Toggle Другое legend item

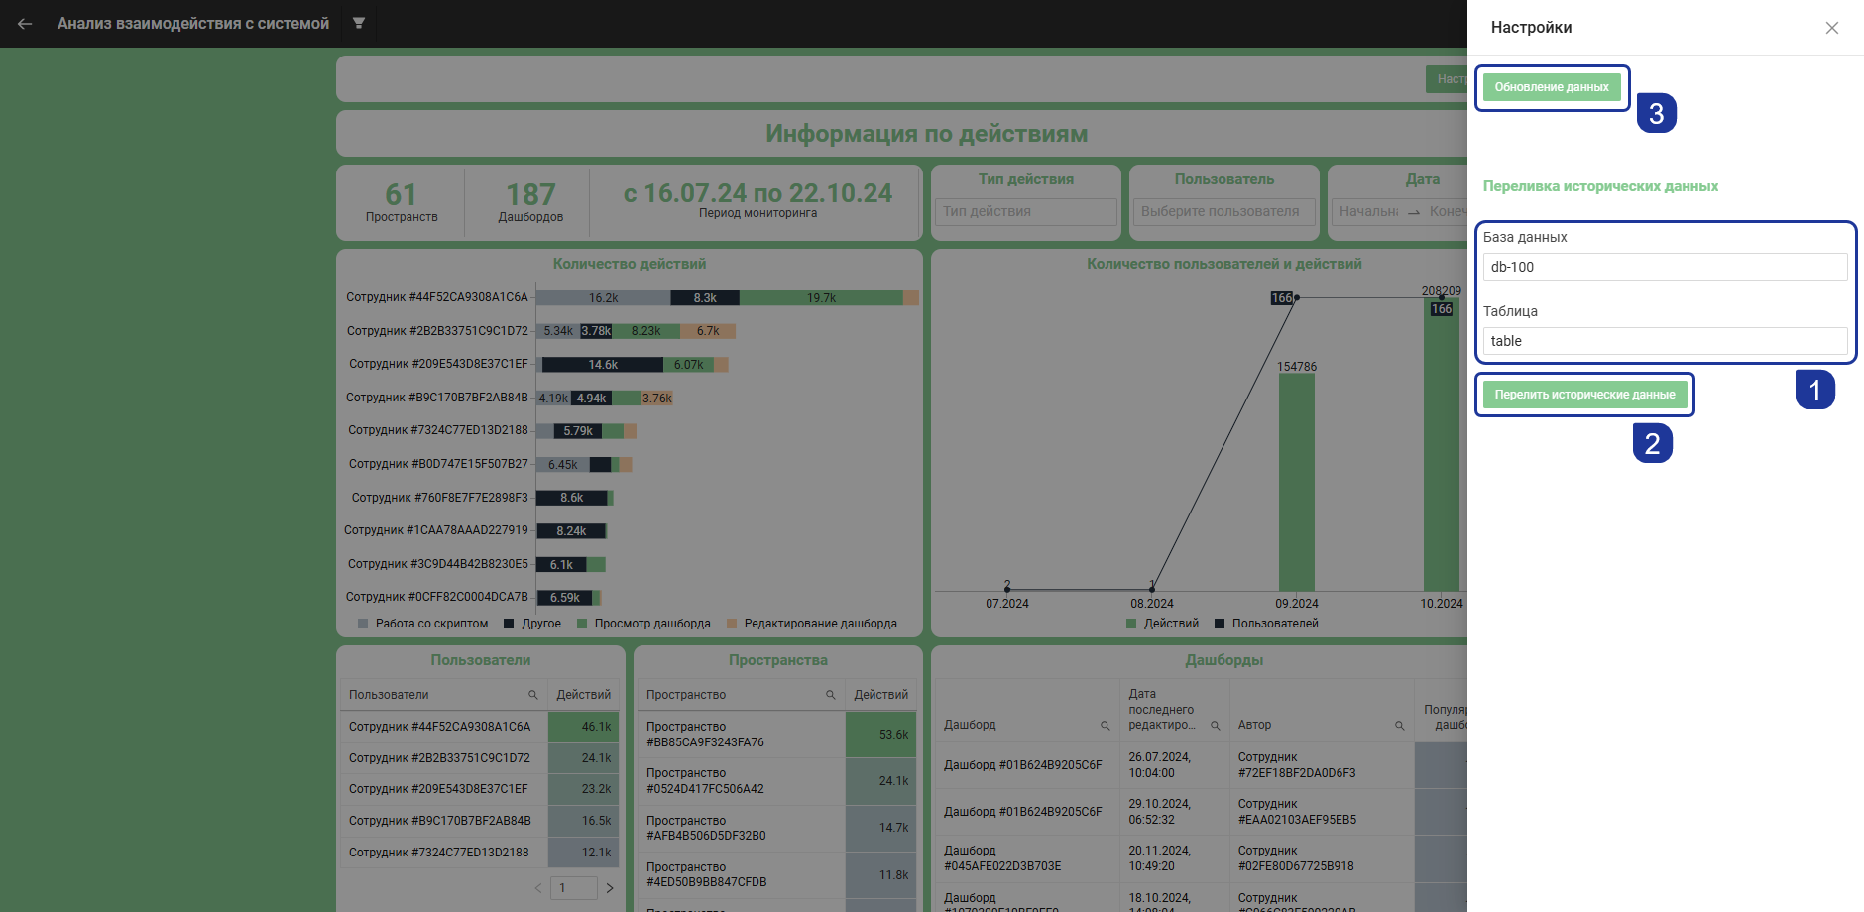point(532,624)
